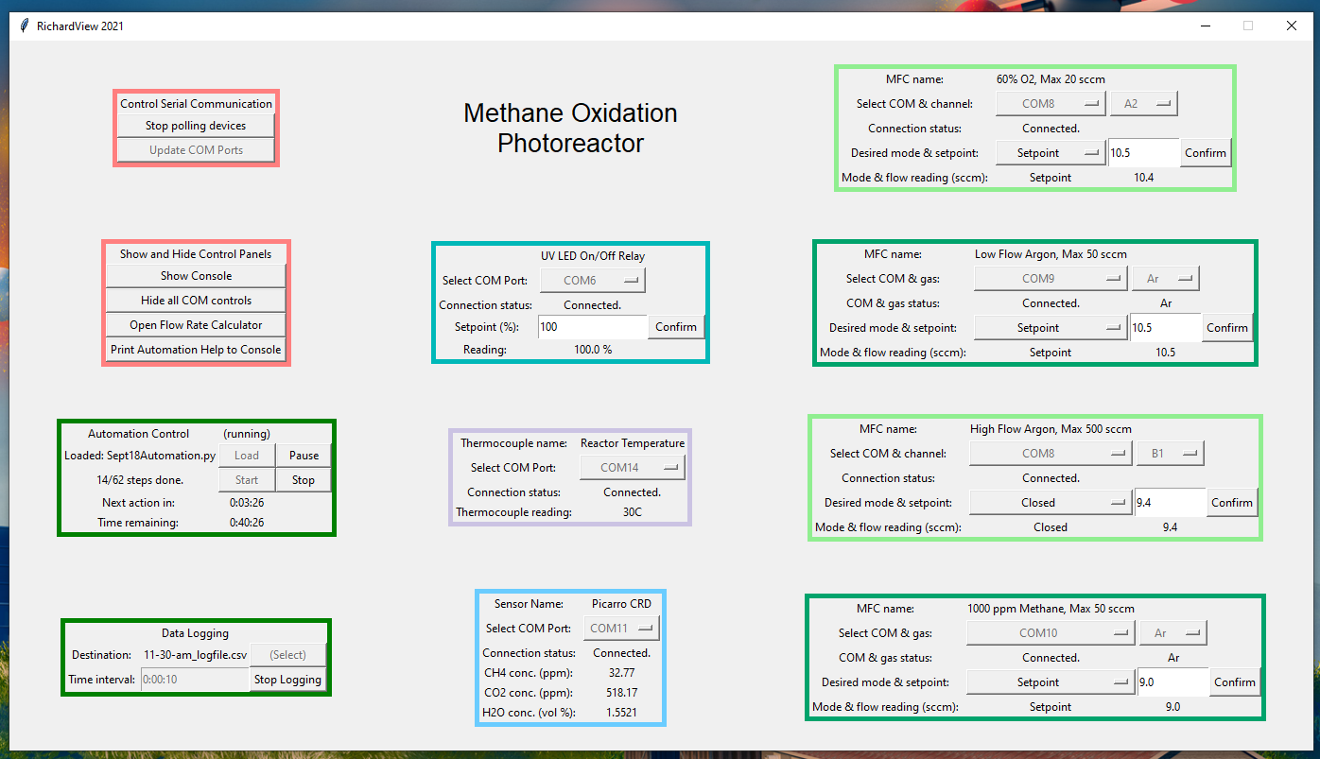Image resolution: width=1320 pixels, height=759 pixels.
Task: Click the 1000 ppm Methane setpoint field
Action: pyautogui.click(x=1172, y=682)
